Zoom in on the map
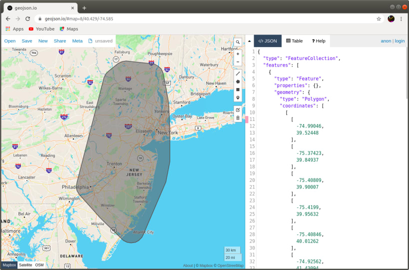This screenshot has height=270, width=409. coord(238,53)
